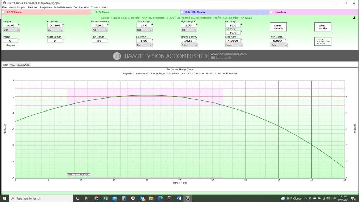This screenshot has width=359, height=202.
Task: Open the Help menu
Action: tap(104, 8)
